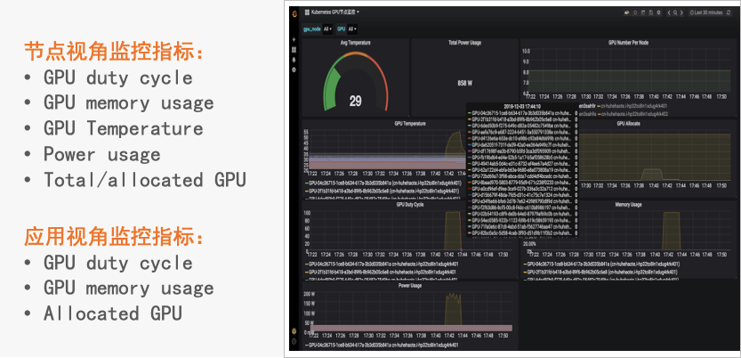Open the GPU Allocate panel title menu
The width and height of the screenshot is (741, 358).
click(x=628, y=124)
